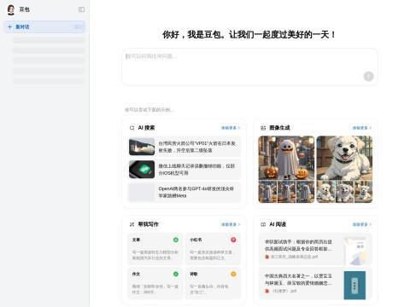410x307 pixels.
Task: Open the WeChat iOS chat record news item
Action: pos(184,170)
